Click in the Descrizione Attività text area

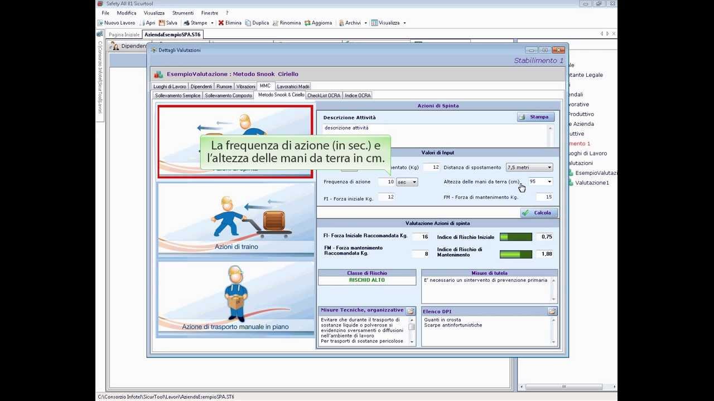point(435,135)
